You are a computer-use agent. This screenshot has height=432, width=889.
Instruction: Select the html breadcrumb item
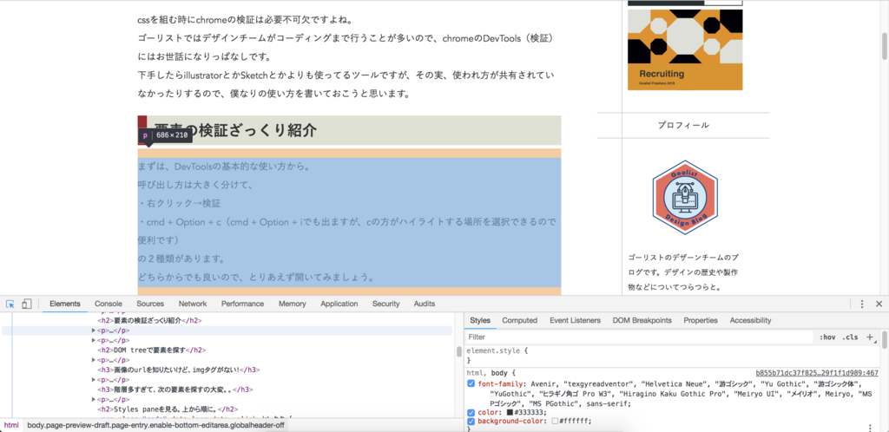11,425
